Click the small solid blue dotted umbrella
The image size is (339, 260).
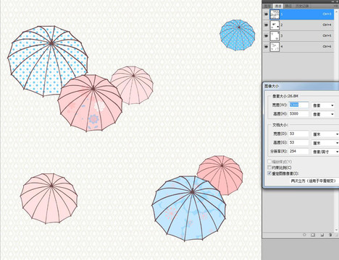(237, 35)
